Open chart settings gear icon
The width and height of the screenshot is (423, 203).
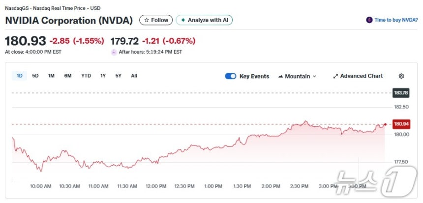click(401, 76)
